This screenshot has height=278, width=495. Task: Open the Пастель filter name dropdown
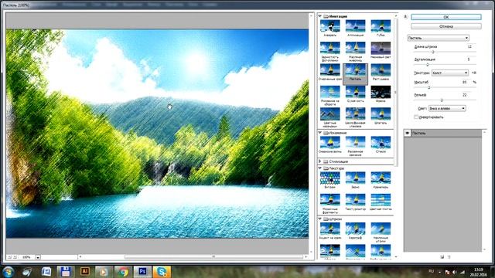439,38
